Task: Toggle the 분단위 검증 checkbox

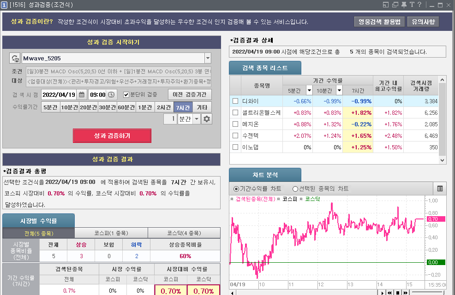Action: pos(126,95)
